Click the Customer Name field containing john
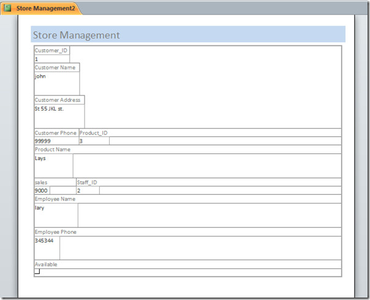 click(x=57, y=84)
